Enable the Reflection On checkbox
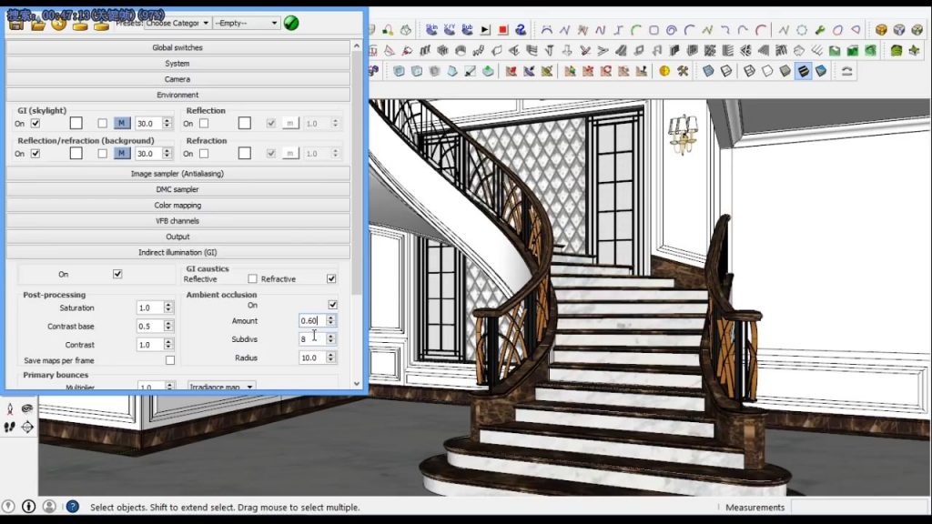The height and width of the screenshot is (524, 932). [x=204, y=124]
